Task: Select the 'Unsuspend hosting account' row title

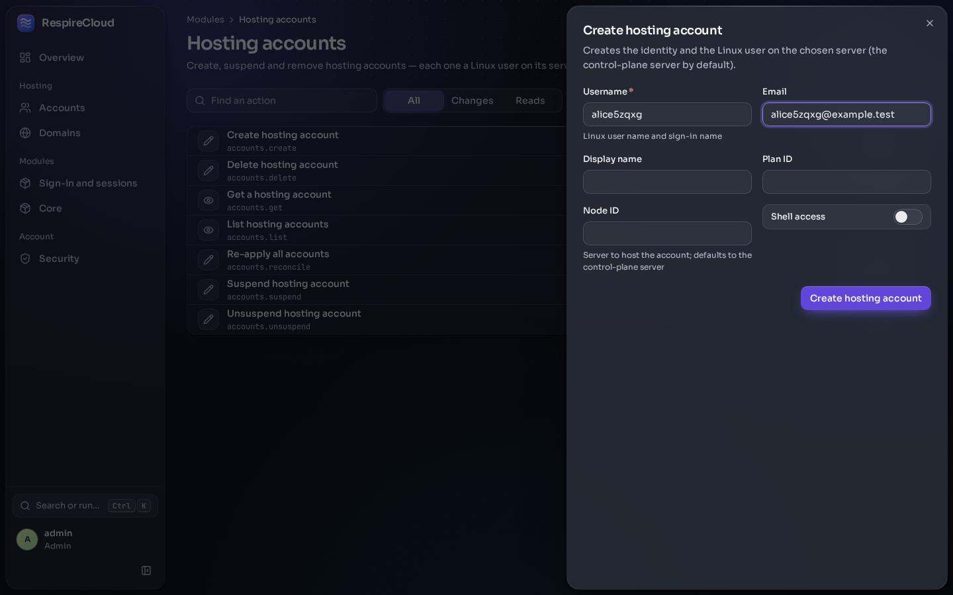Action: coord(294,313)
